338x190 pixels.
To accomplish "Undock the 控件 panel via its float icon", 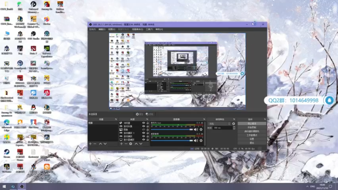I will pyautogui.click(x=265, y=119).
